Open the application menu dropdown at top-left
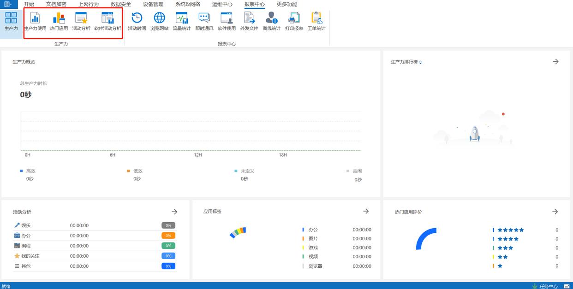Image resolution: width=573 pixels, height=289 pixels. coord(8,4)
